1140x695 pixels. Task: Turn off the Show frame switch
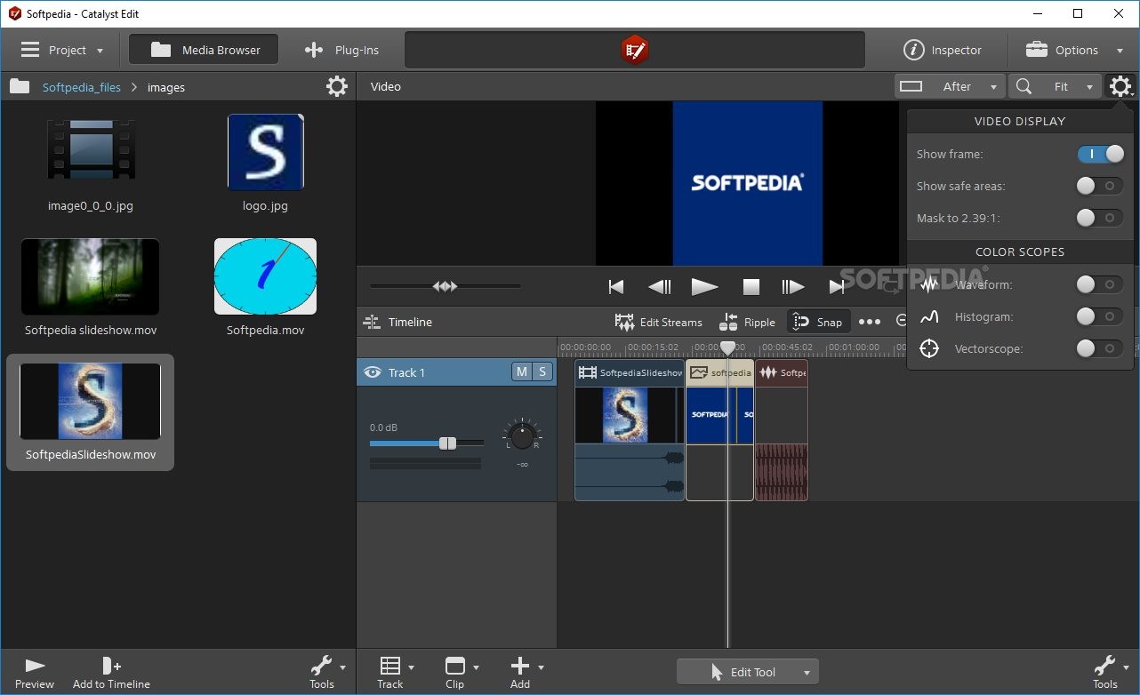pyautogui.click(x=1101, y=154)
